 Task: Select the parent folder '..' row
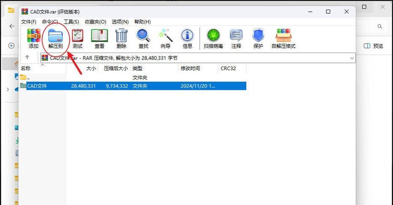point(133,77)
